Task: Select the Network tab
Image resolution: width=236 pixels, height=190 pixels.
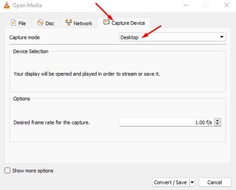Action: click(x=78, y=23)
